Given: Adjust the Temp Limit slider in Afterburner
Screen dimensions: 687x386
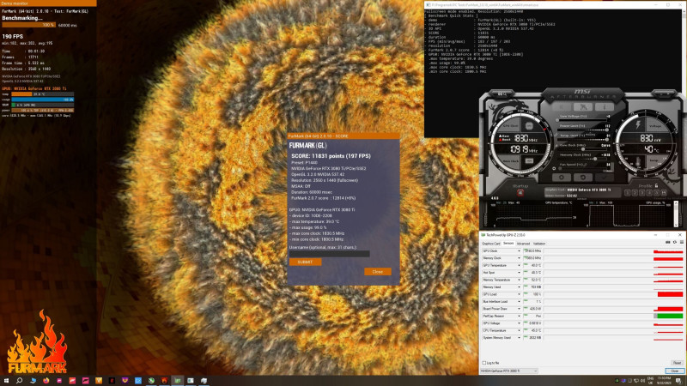Looking at the screenshot, I should (x=582, y=139).
